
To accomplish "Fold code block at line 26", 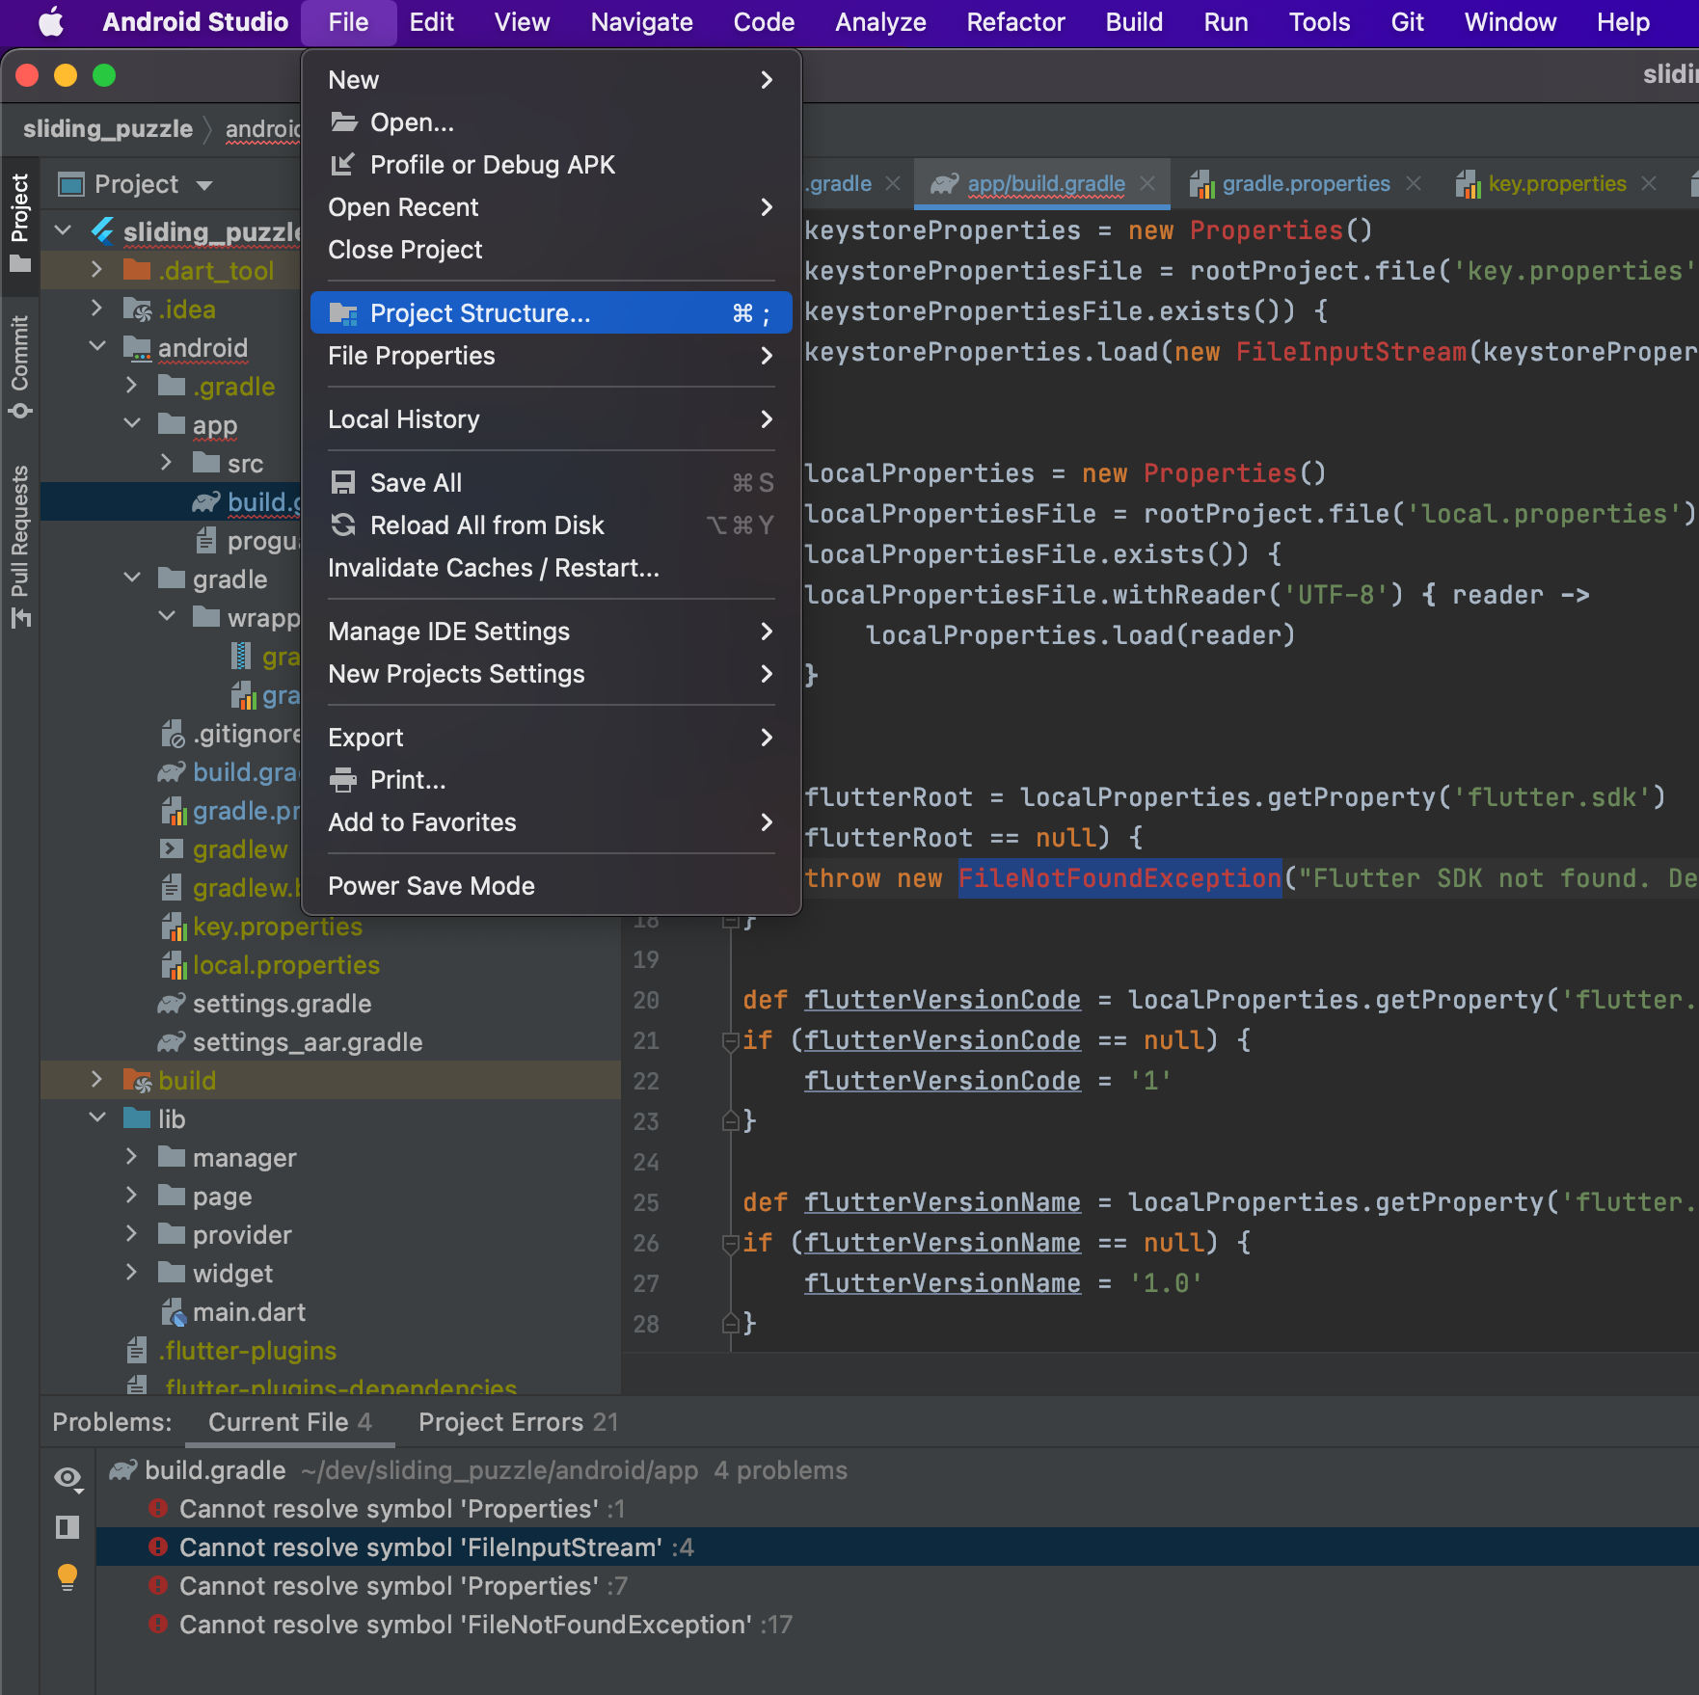I will pos(731,1243).
